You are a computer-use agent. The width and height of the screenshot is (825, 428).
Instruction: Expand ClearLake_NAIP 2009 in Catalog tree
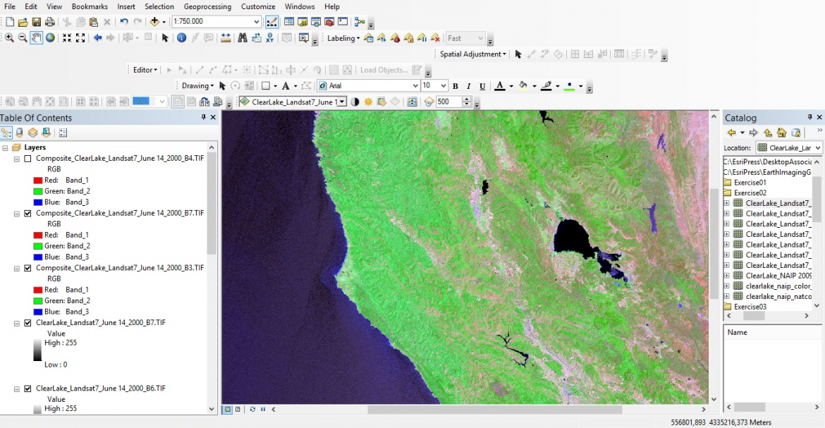[727, 276]
